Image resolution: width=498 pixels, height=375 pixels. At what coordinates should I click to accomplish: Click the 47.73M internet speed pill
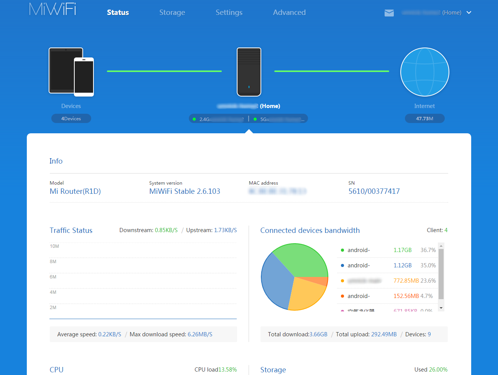click(424, 118)
